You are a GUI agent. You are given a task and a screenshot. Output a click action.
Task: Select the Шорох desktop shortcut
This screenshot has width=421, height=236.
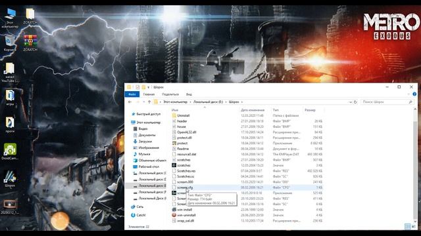click(x=10, y=178)
